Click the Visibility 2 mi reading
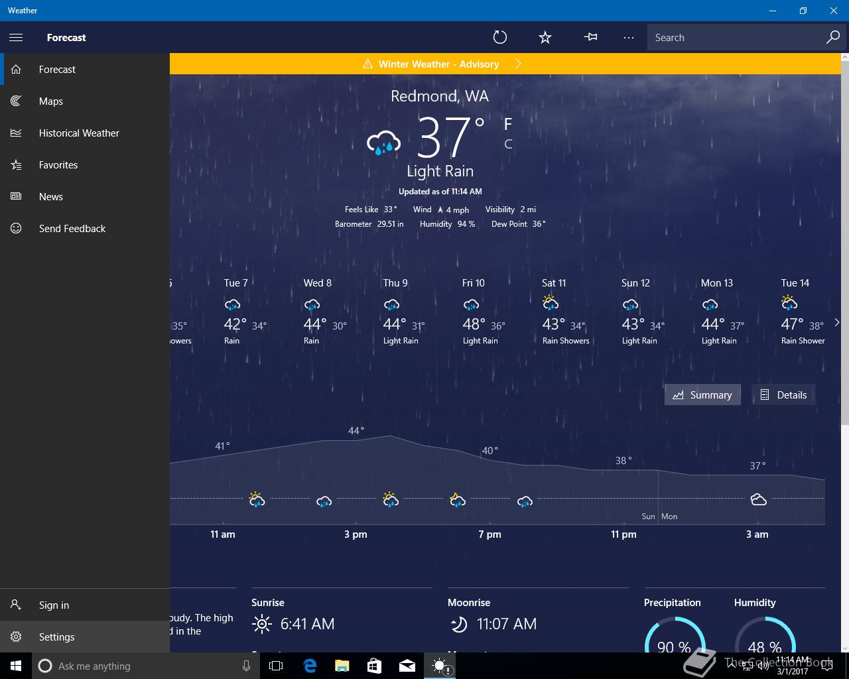Viewport: 849px width, 679px height. [510, 210]
